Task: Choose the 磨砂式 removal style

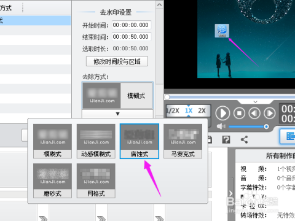Action: pos(52,180)
